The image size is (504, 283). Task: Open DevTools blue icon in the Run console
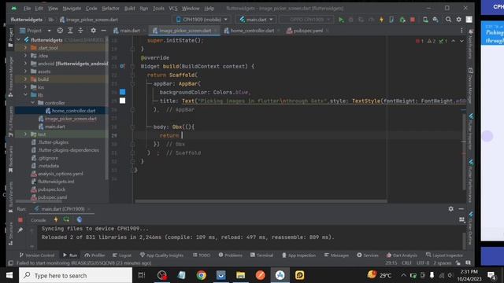point(79,220)
